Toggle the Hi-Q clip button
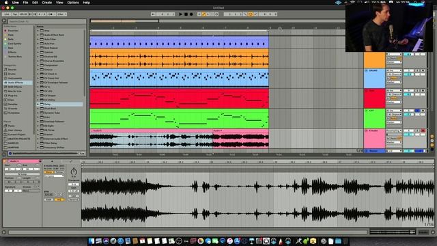 pyautogui.click(x=59, y=200)
